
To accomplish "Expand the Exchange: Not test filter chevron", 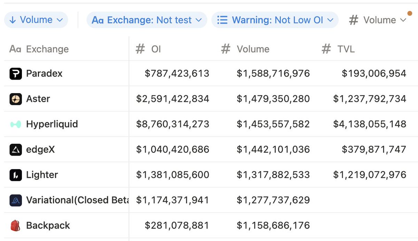I will [199, 20].
